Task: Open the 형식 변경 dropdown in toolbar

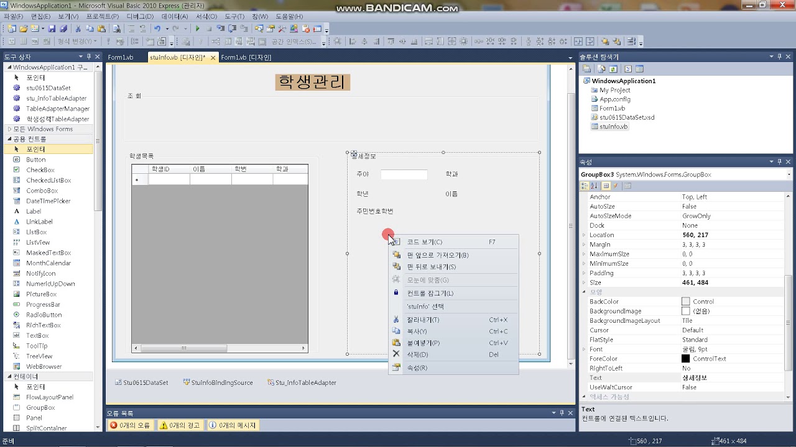Action: [x=76, y=42]
